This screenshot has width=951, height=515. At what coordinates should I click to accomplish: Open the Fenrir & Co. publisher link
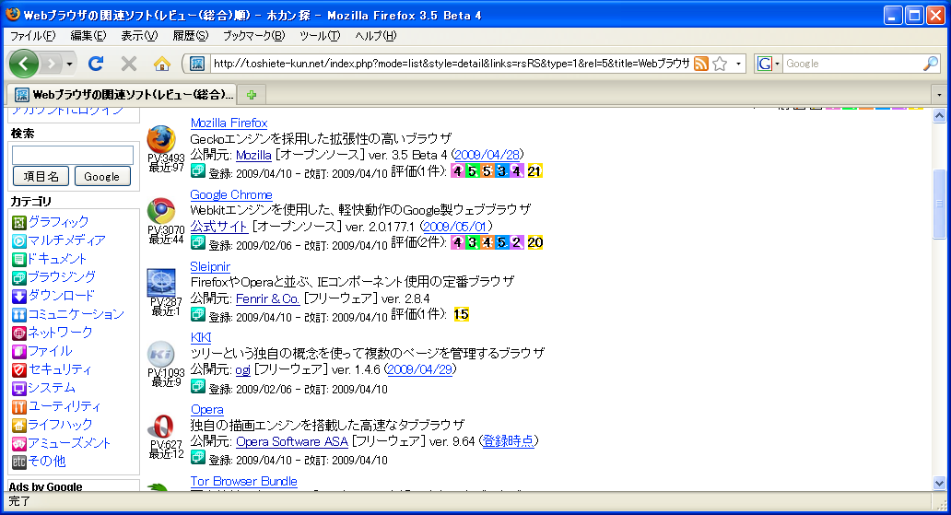pos(267,298)
